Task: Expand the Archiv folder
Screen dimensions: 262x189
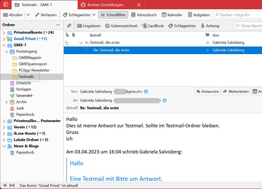Action: [x=7, y=102]
